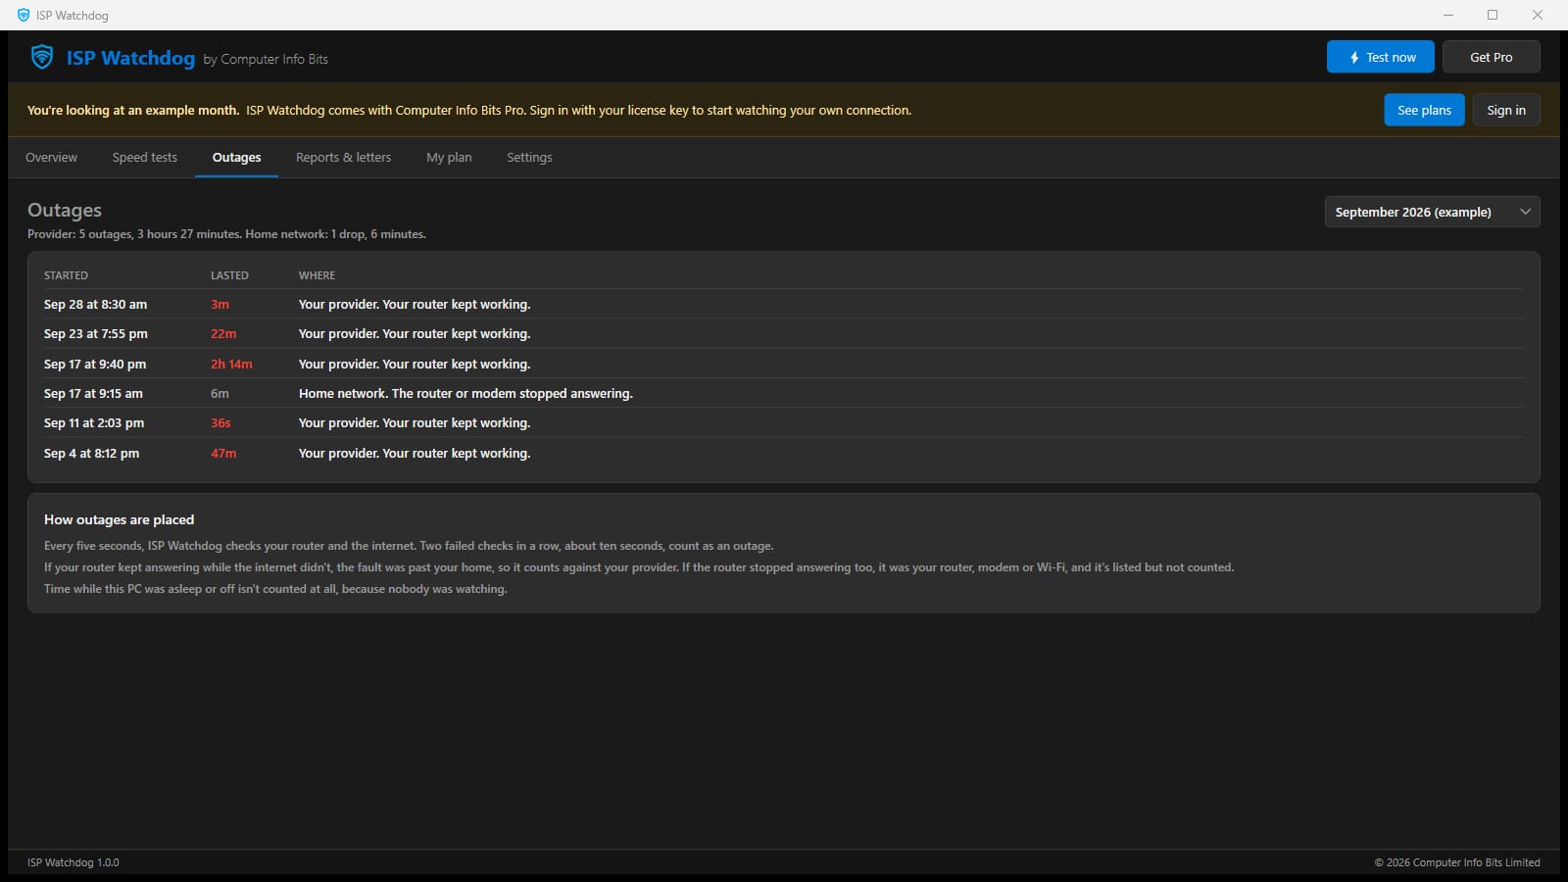The height and width of the screenshot is (882, 1568).
Task: Close the ISP Watchdog window
Action: click(x=1538, y=15)
